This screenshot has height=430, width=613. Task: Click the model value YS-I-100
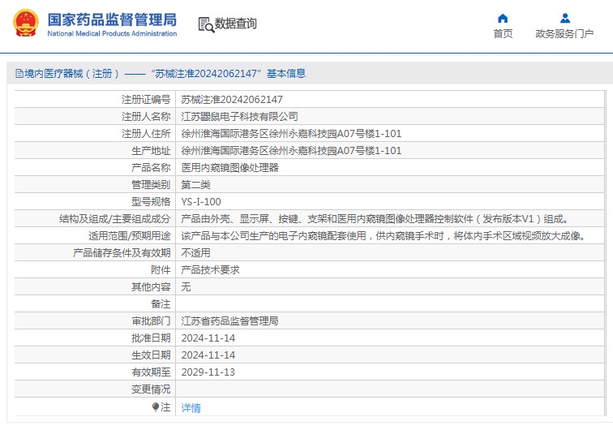coord(200,202)
